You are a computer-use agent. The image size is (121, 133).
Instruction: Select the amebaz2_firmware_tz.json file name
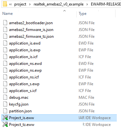pos(31,36)
